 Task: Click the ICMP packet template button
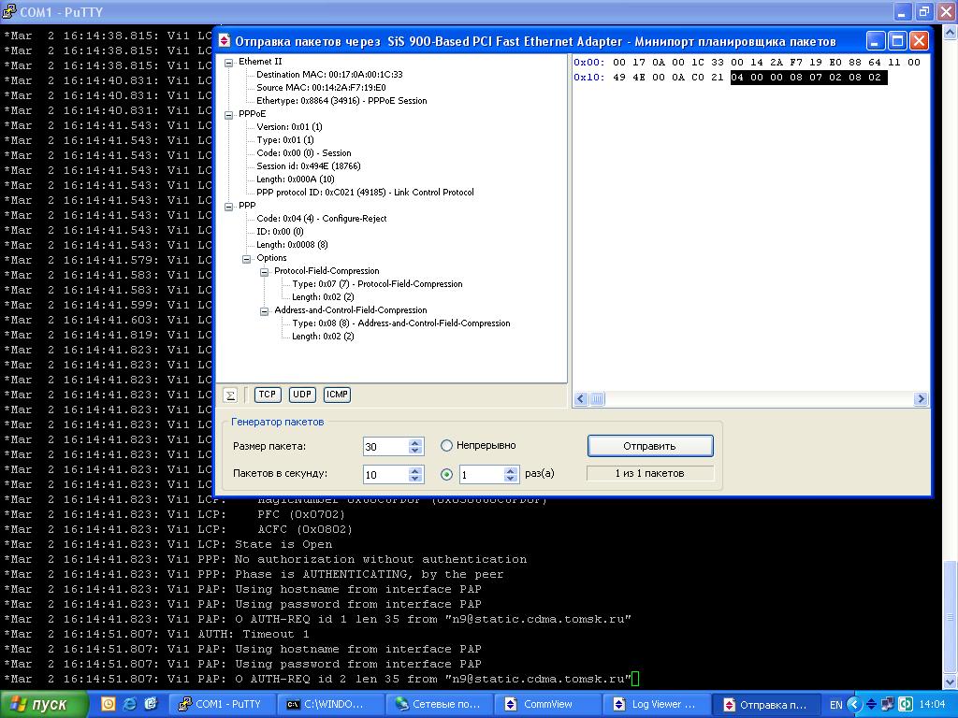pyautogui.click(x=337, y=395)
